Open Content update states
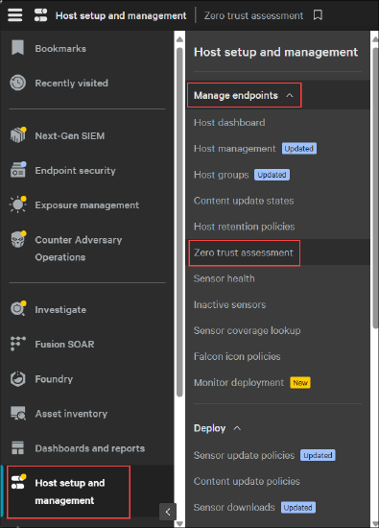 coord(244,201)
